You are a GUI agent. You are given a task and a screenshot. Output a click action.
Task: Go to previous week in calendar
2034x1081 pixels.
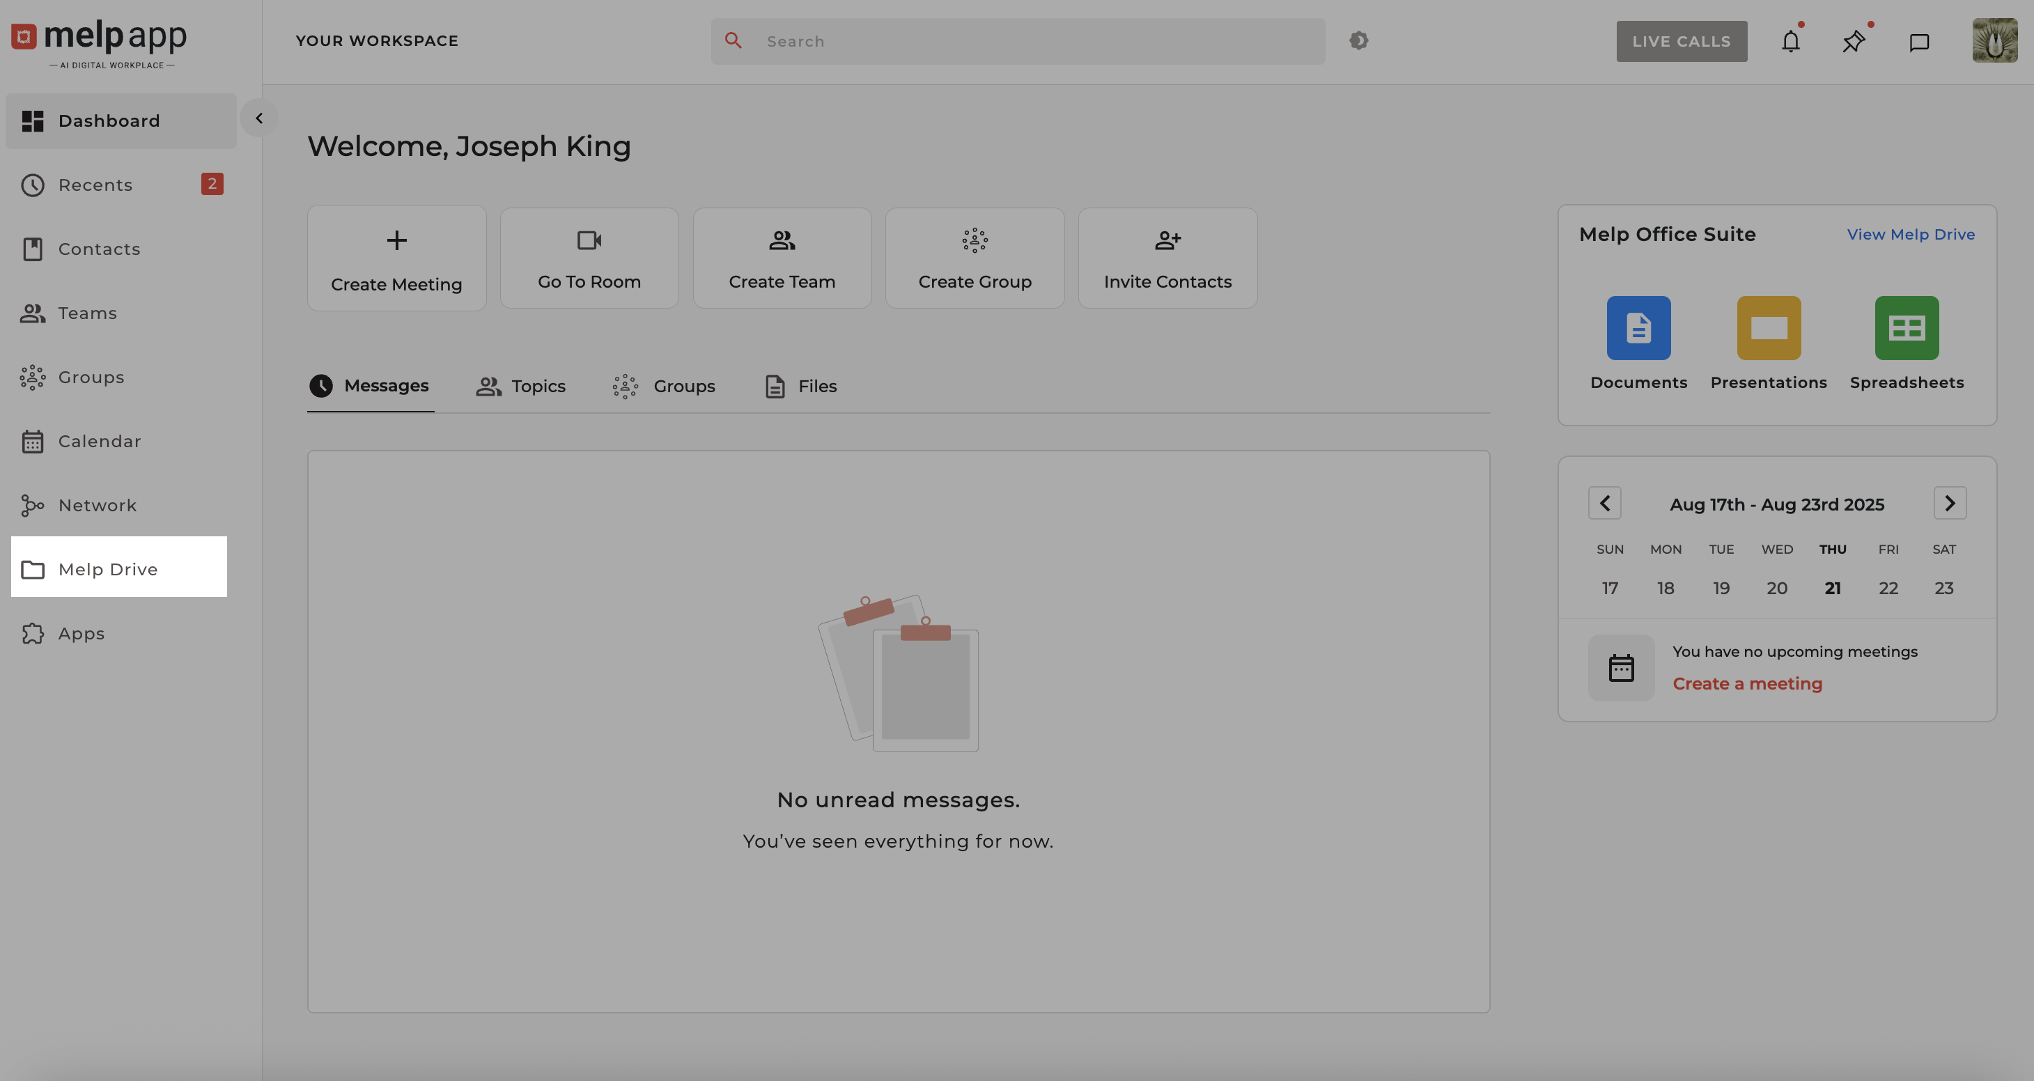point(1604,503)
